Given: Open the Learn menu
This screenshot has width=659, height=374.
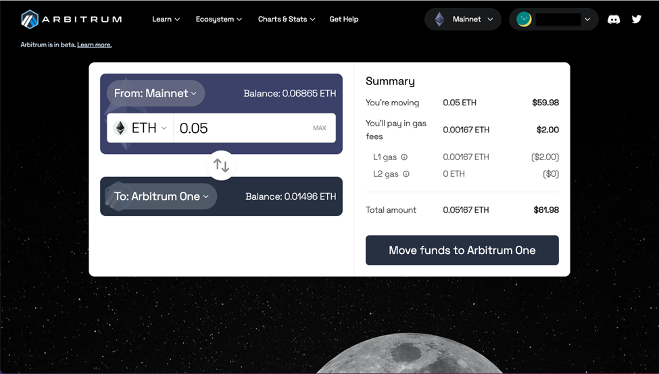Looking at the screenshot, I should [x=166, y=20].
